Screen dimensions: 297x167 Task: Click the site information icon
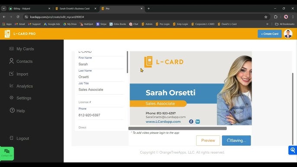pyautogui.click(x=26, y=17)
